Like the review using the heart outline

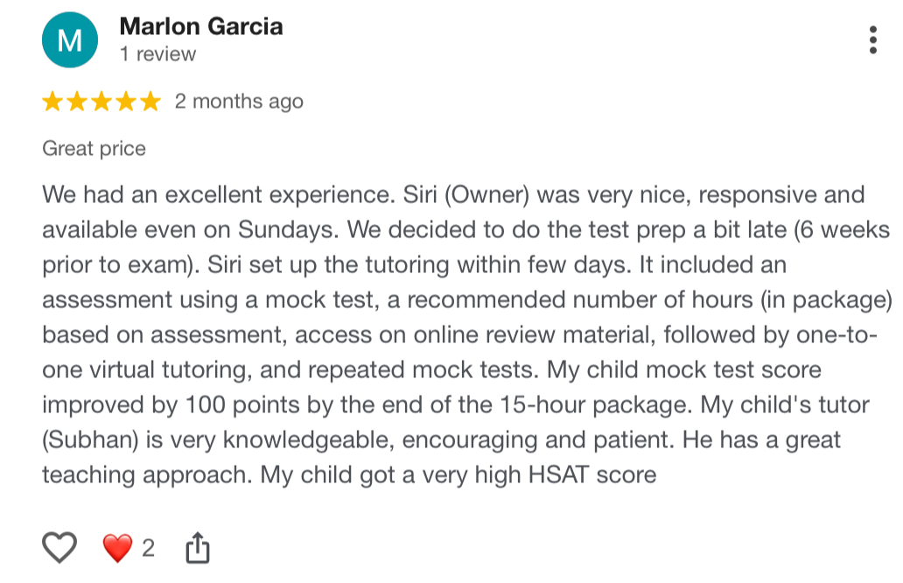[x=59, y=549]
